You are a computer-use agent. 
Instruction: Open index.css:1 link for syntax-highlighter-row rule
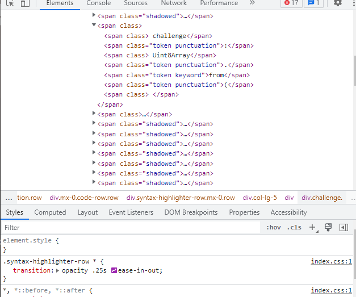(x=331, y=261)
